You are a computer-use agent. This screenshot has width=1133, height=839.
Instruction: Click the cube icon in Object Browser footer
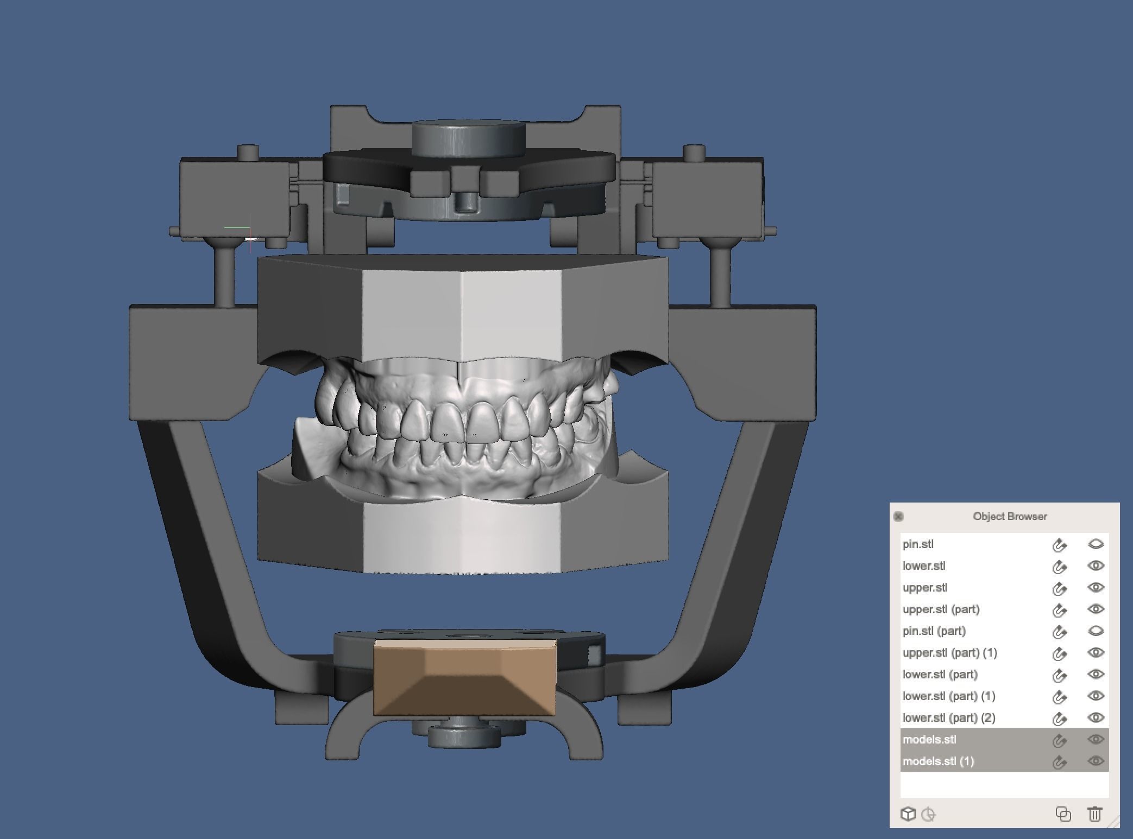(908, 814)
